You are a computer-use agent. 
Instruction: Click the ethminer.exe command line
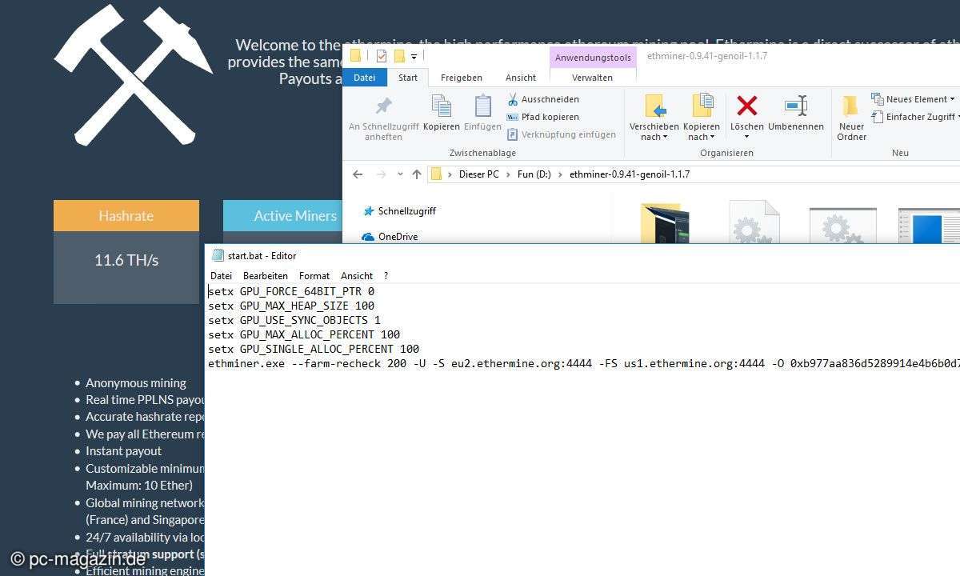coord(584,363)
